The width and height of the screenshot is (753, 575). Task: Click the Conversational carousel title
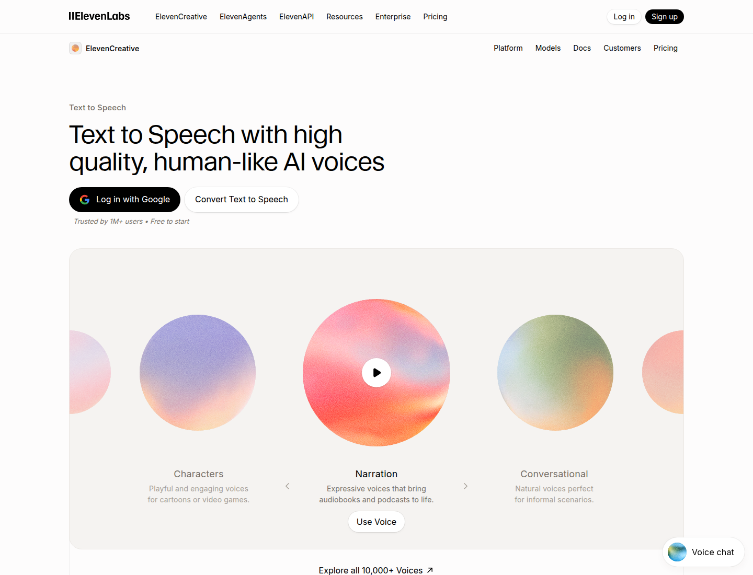click(554, 474)
